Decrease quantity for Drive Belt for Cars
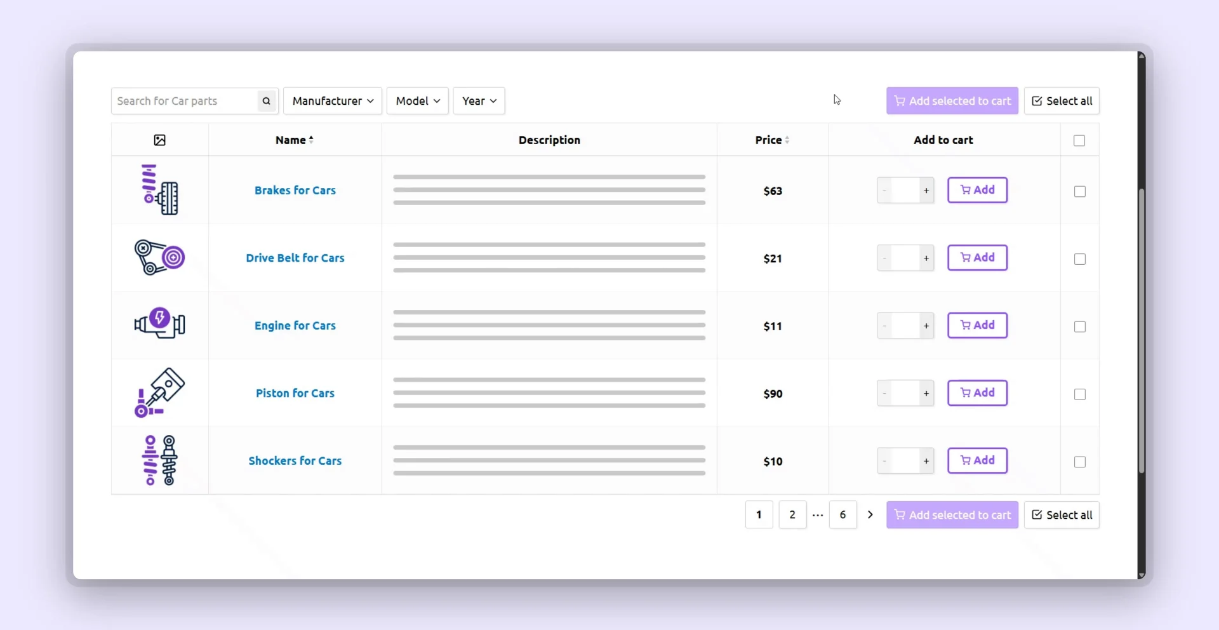This screenshot has height=630, width=1219. [884, 258]
